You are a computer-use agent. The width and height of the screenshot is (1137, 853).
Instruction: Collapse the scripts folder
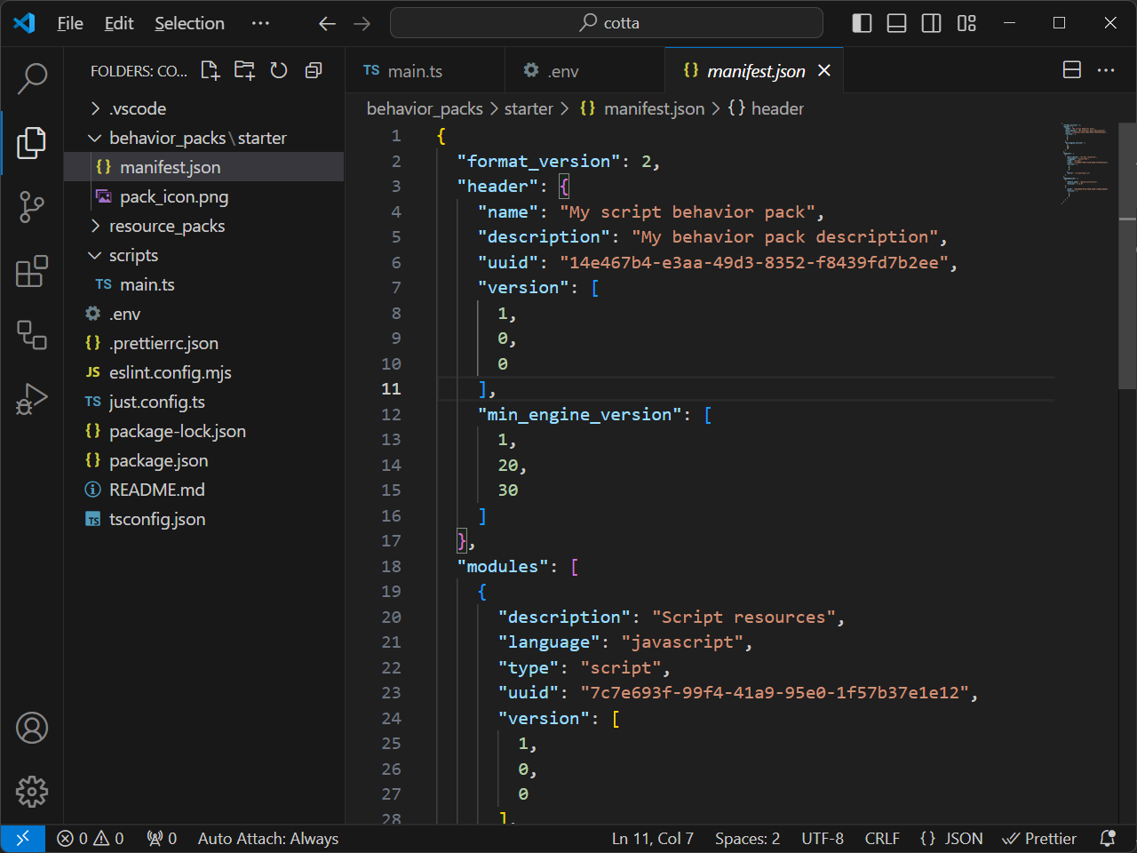203,255
